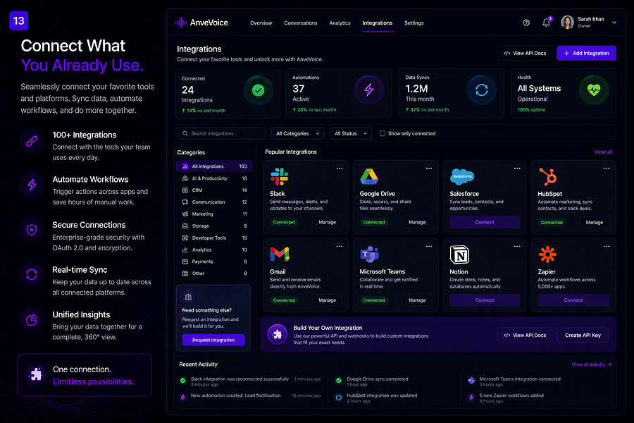The height and width of the screenshot is (423, 634).
Task: Click Slack reconnected activity check icon
Action: 182,381
